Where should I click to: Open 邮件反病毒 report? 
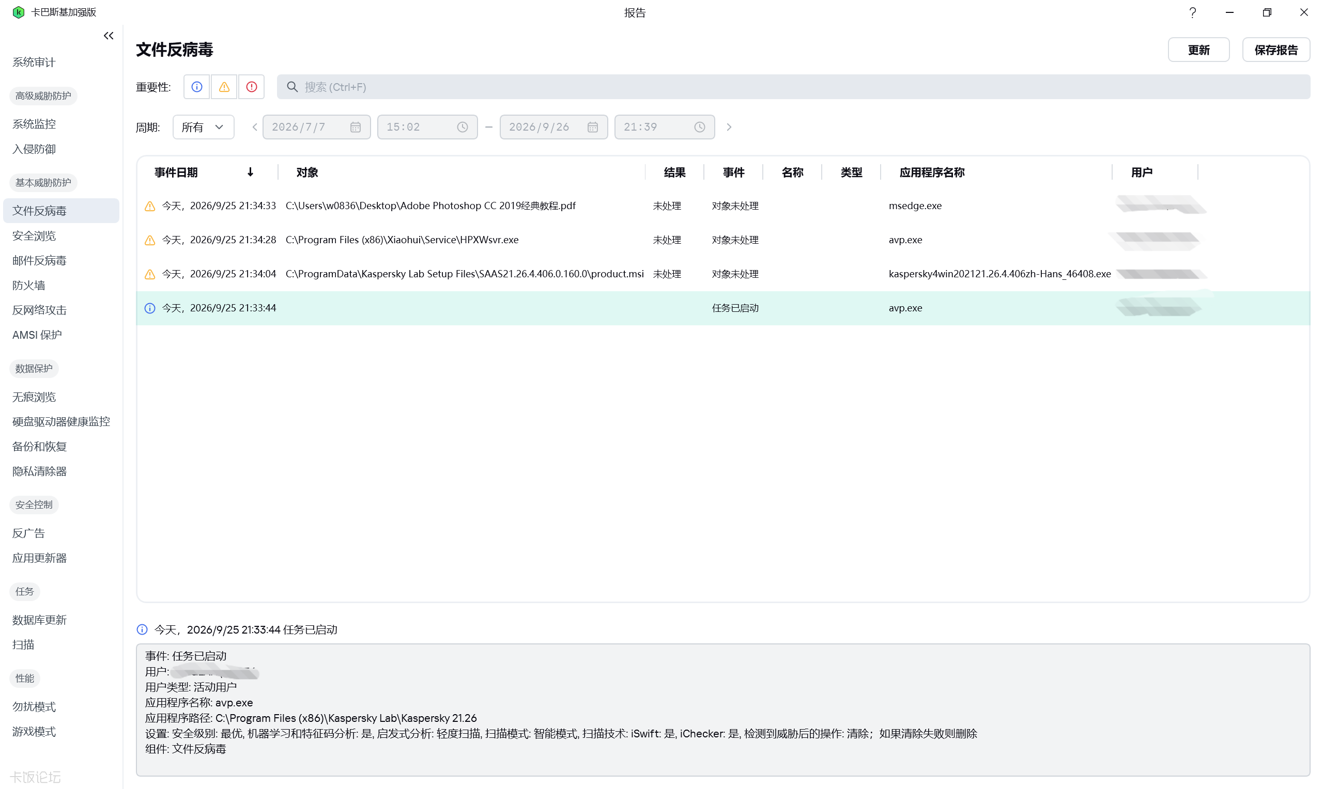pos(39,261)
